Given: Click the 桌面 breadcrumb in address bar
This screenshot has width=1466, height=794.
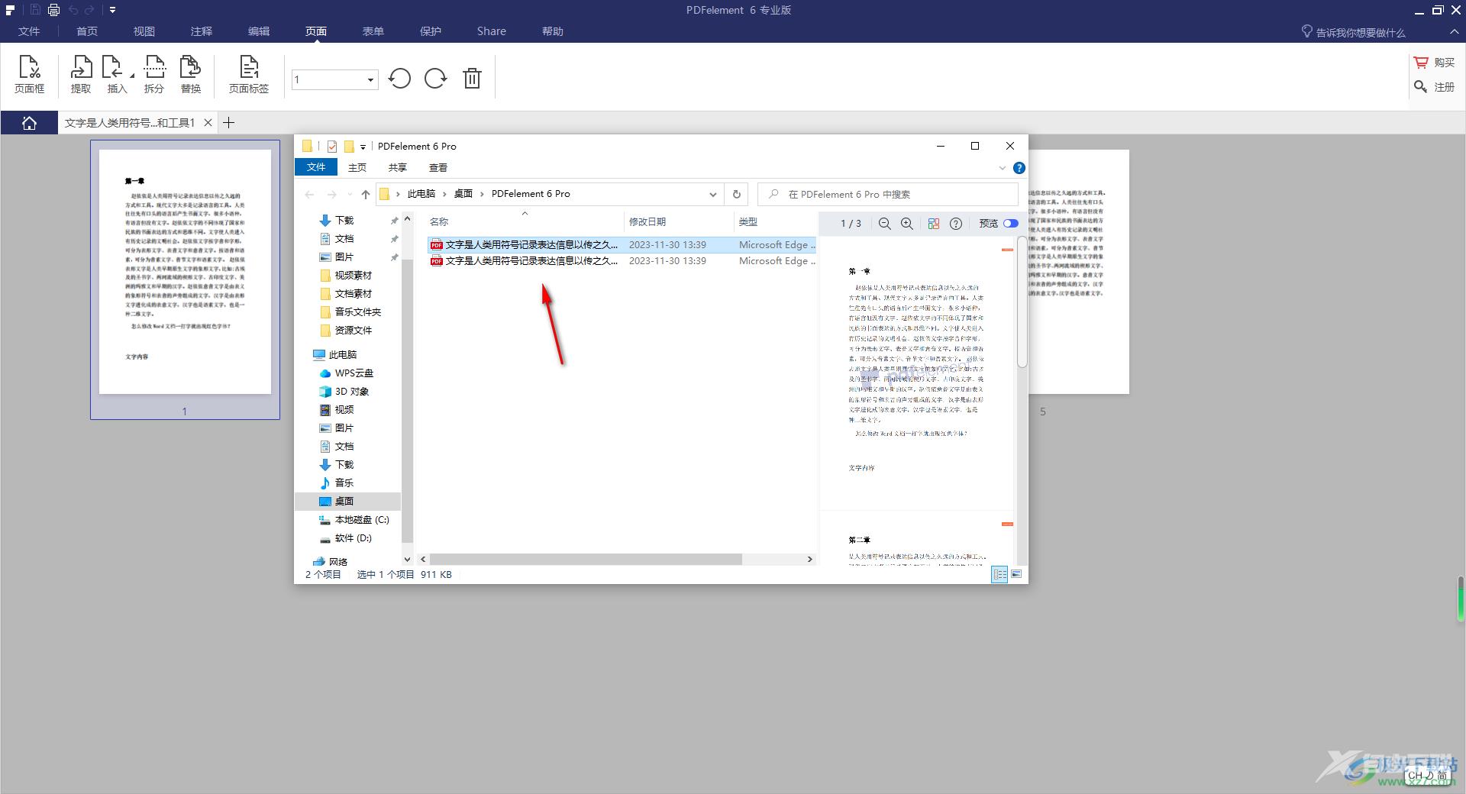Looking at the screenshot, I should [463, 194].
